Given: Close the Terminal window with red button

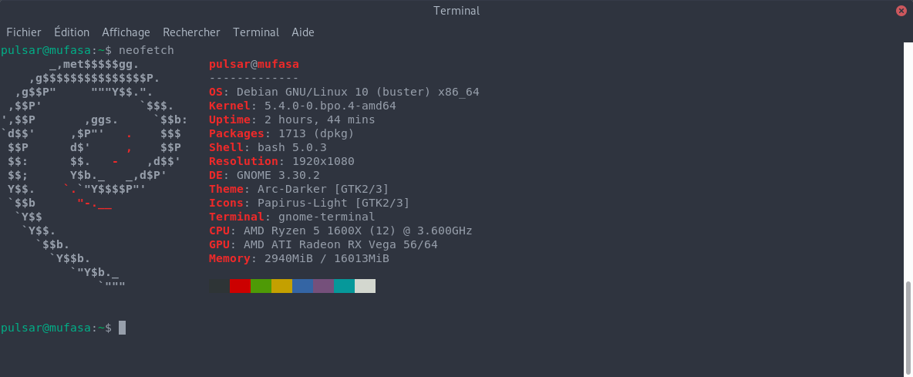Looking at the screenshot, I should (901, 11).
